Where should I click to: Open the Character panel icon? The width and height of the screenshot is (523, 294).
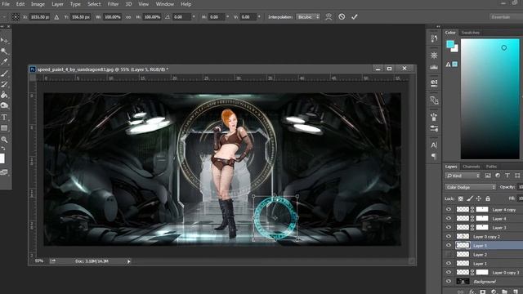[434, 145]
